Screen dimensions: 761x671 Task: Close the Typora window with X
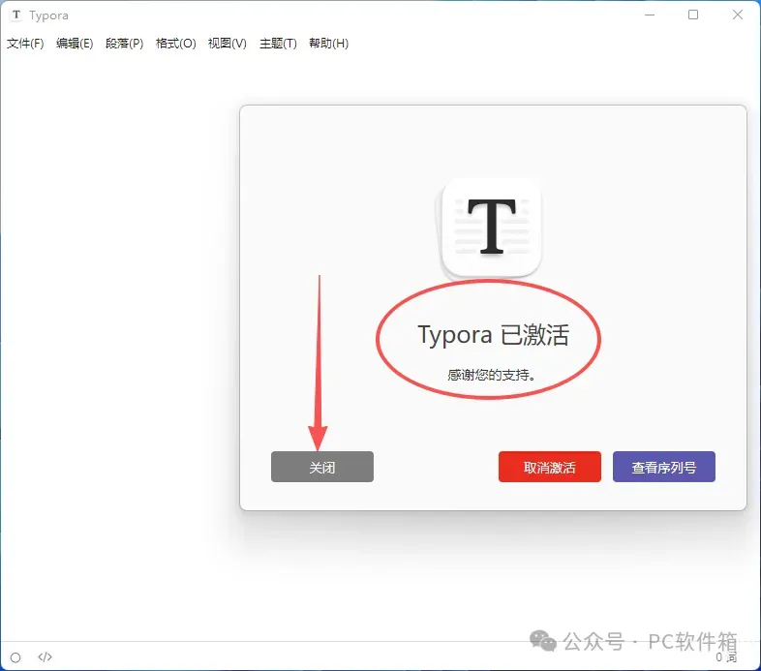point(738,15)
